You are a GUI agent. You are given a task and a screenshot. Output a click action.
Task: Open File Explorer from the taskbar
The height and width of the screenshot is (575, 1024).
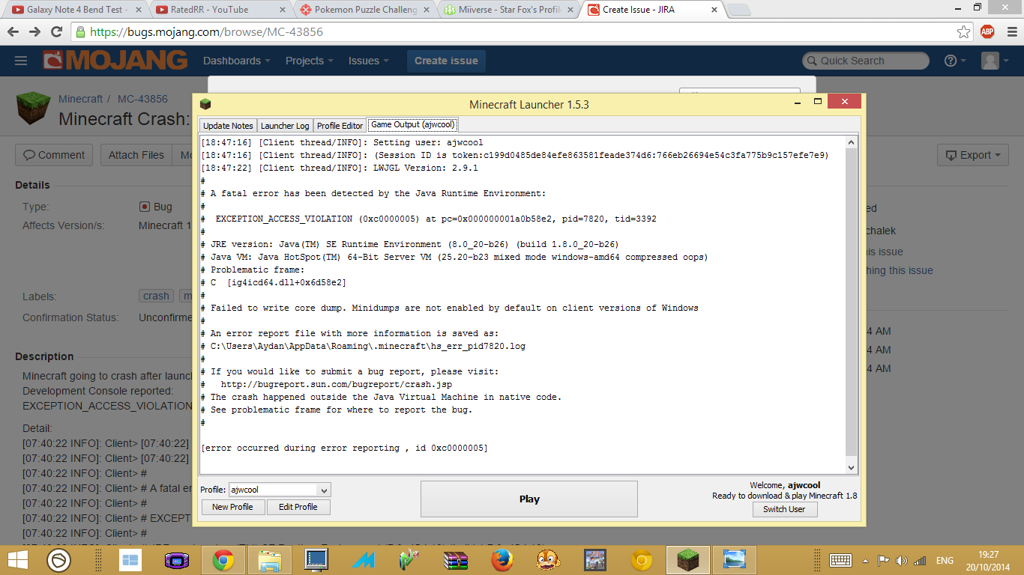(269, 560)
